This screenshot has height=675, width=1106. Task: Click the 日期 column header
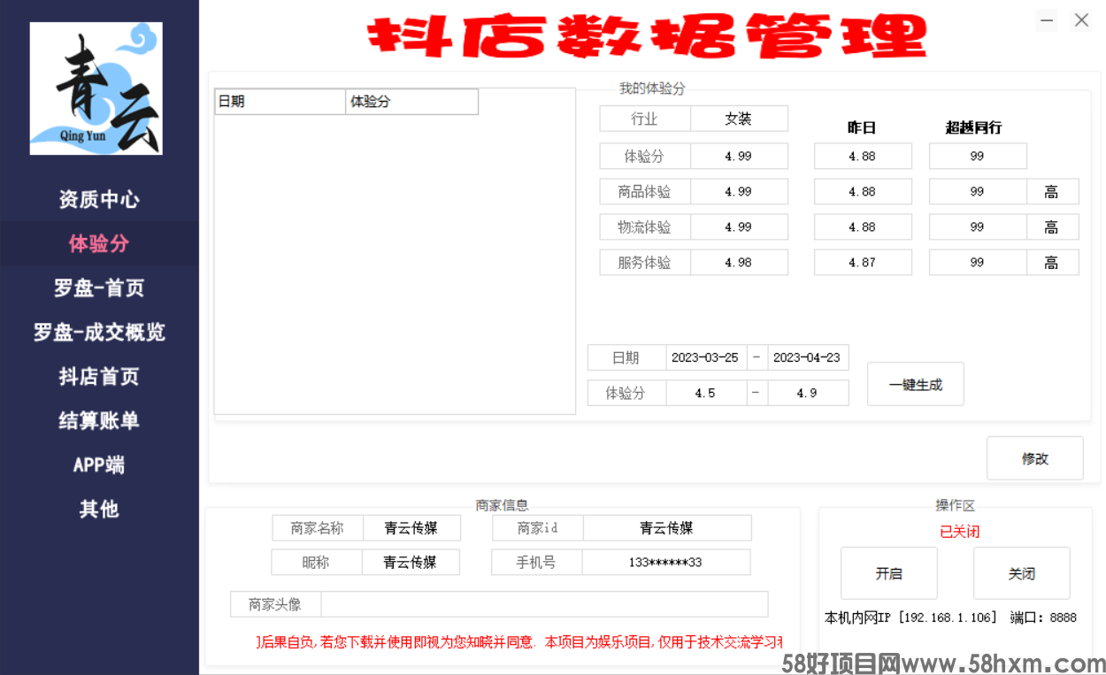coord(280,102)
